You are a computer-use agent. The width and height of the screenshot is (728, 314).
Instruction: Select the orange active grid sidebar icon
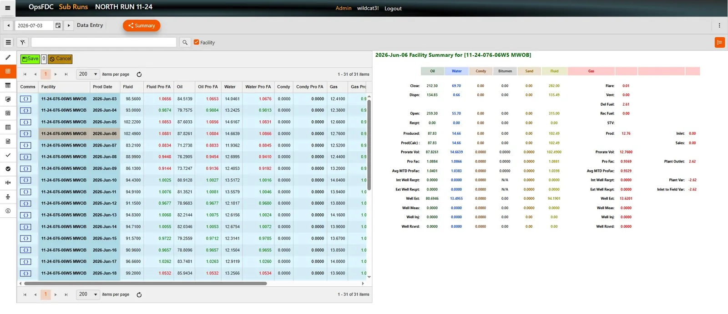pyautogui.click(x=8, y=71)
